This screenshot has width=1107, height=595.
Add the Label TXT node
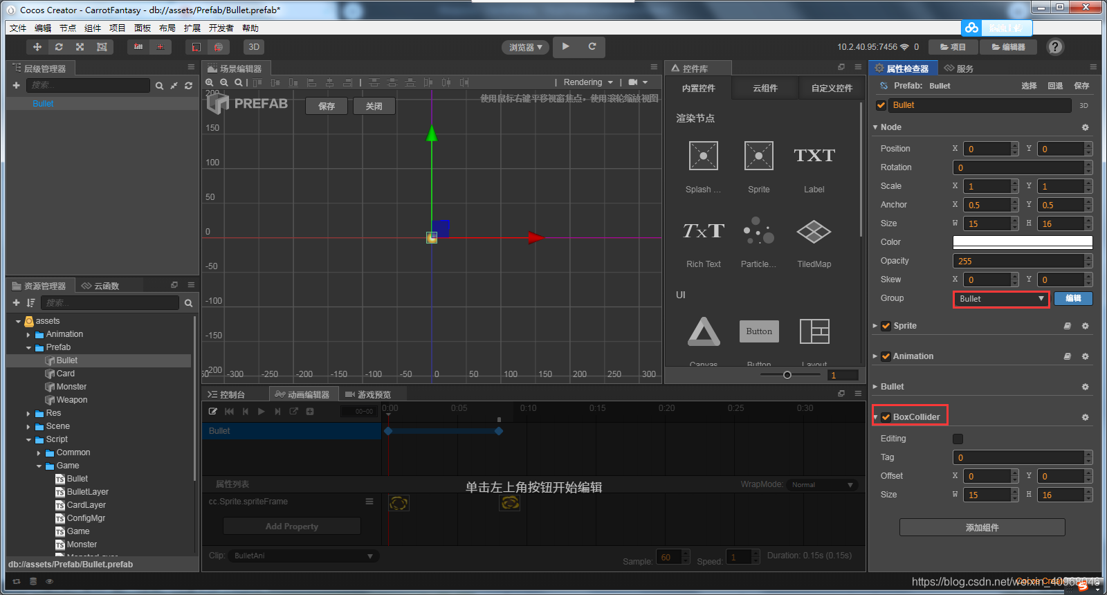[x=814, y=167]
